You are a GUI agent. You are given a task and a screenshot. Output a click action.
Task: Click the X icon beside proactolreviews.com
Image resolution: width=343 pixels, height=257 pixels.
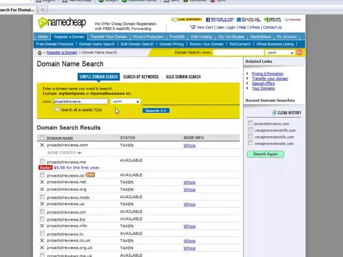coord(42,145)
